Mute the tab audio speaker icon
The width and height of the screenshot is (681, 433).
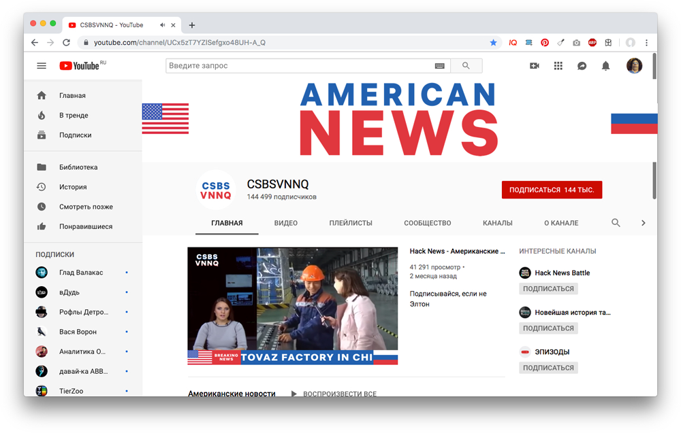click(x=163, y=25)
